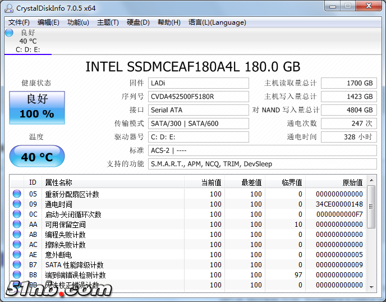Click the 40 °C temperature button

37,157
